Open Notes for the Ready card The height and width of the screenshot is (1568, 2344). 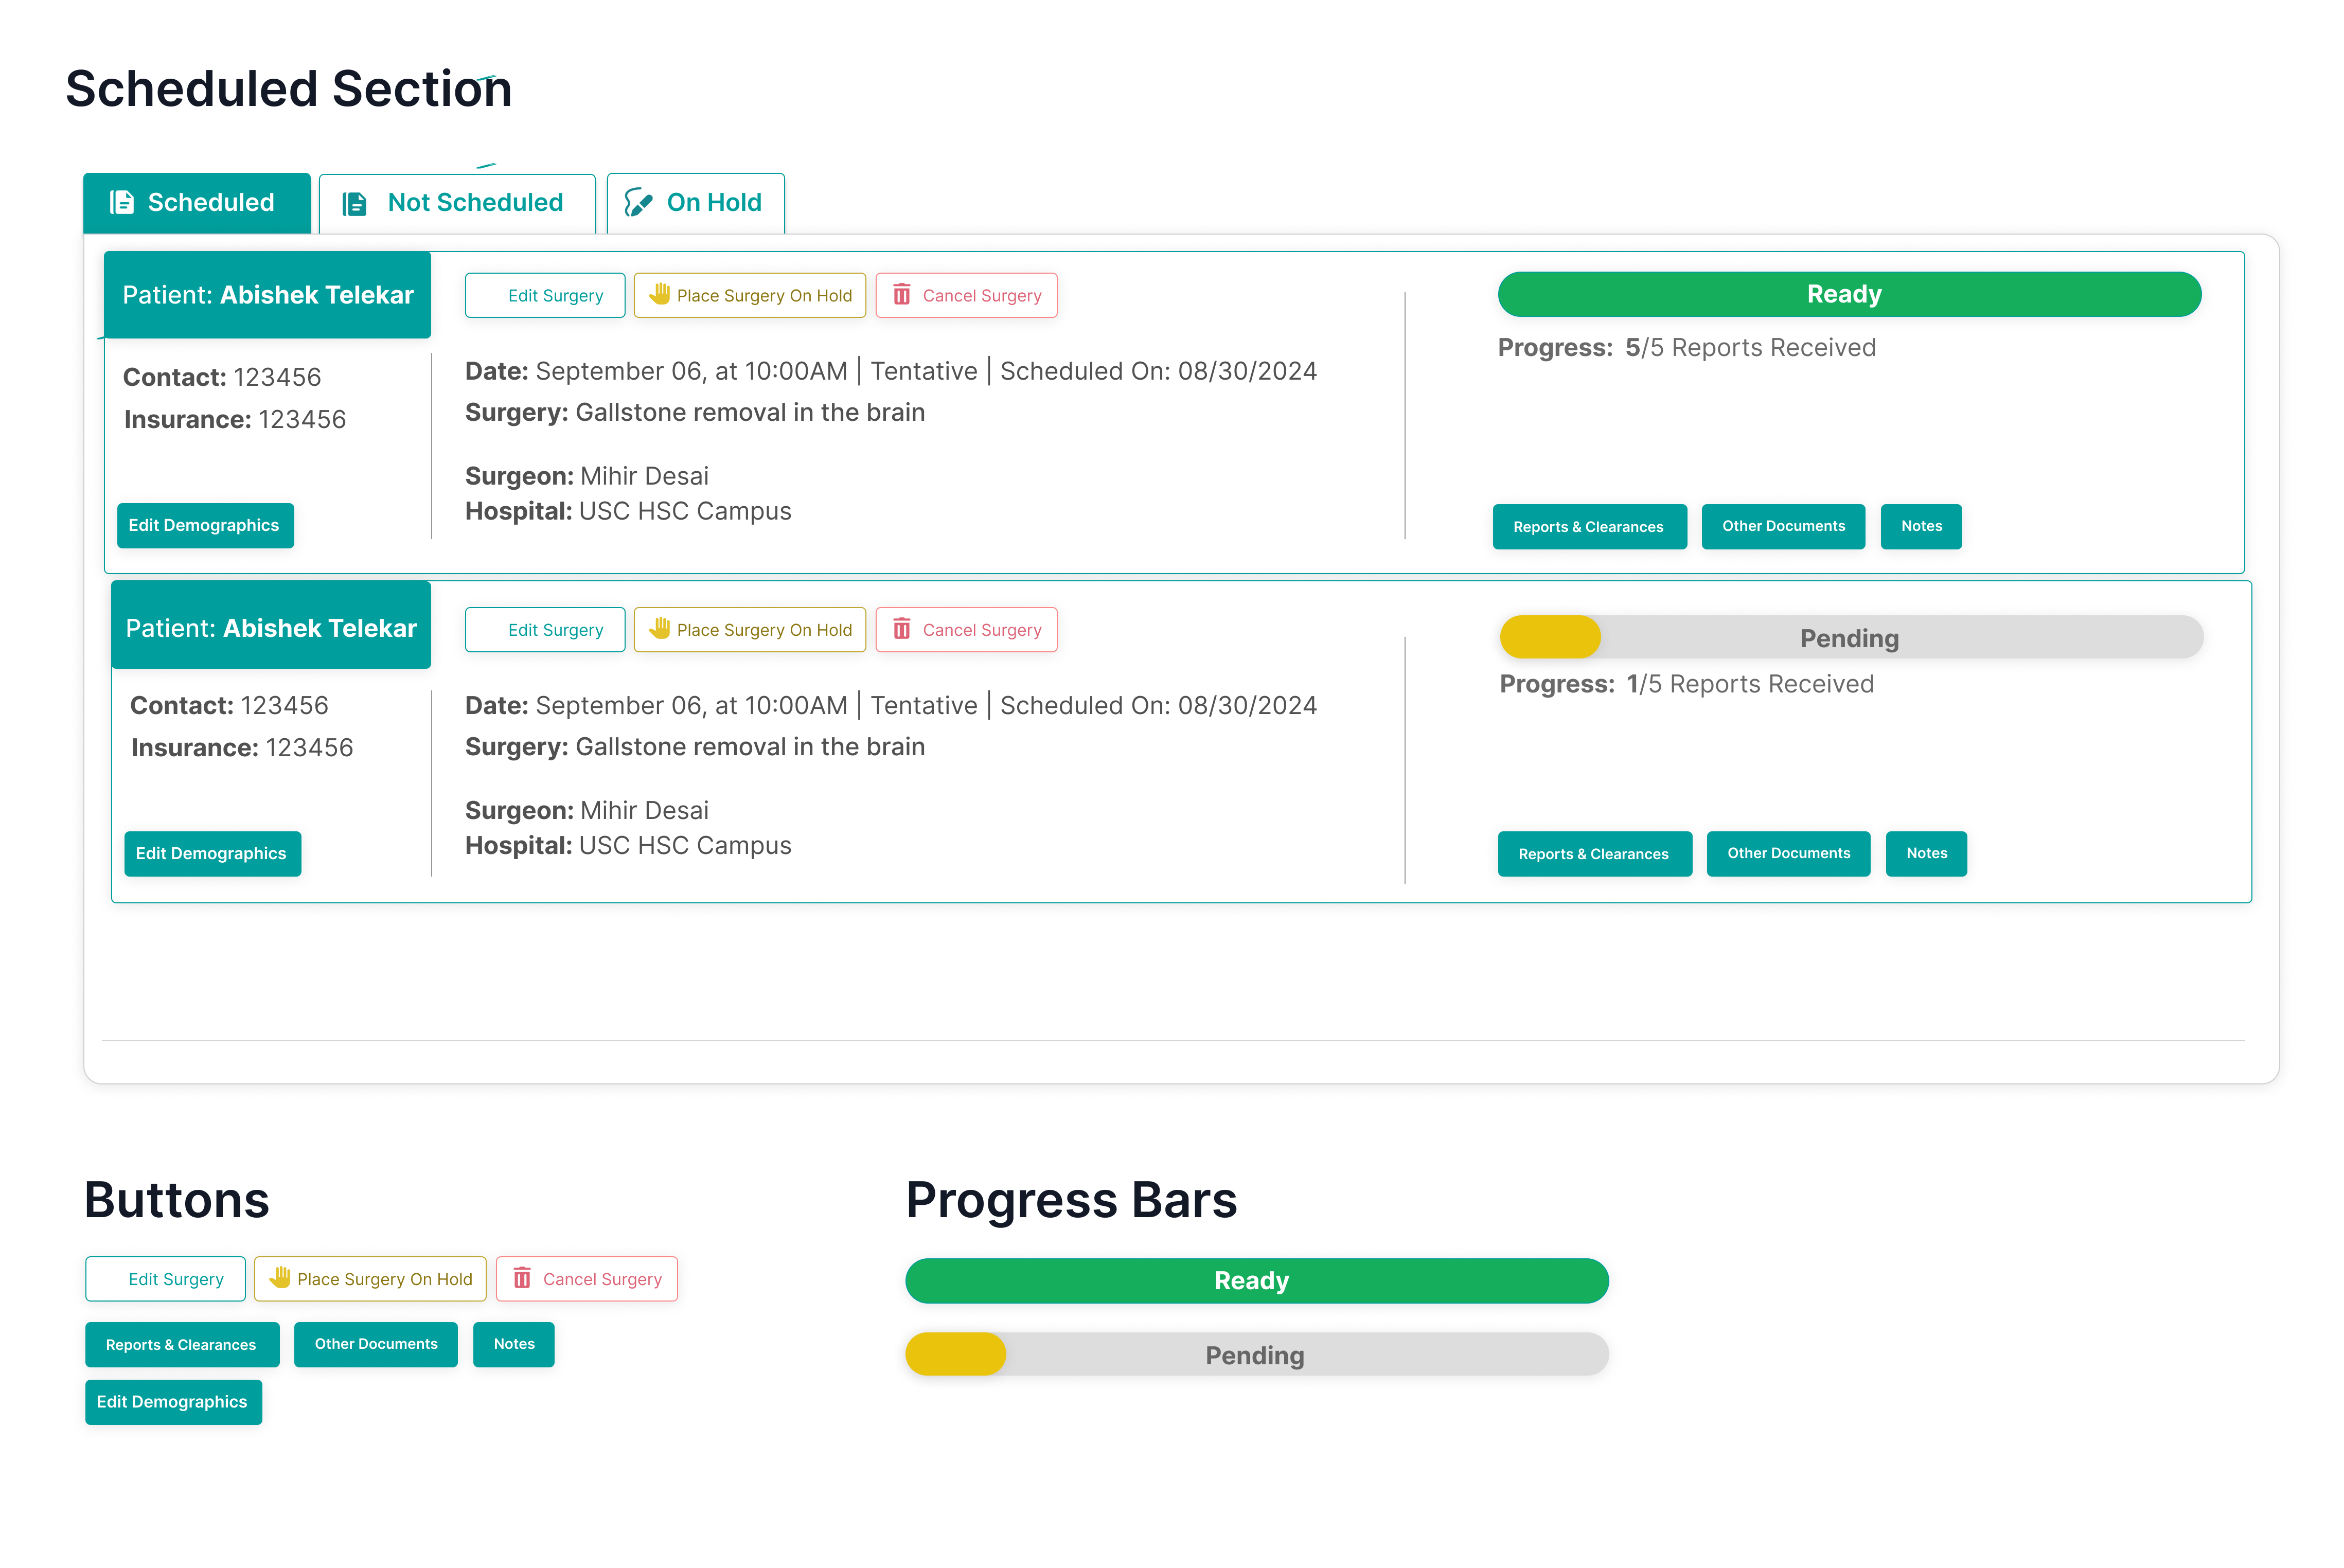[1922, 527]
